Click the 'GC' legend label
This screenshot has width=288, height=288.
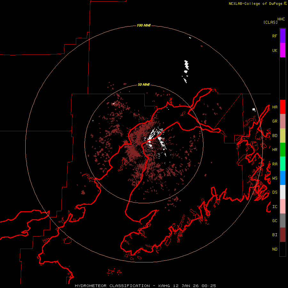pos(275,221)
